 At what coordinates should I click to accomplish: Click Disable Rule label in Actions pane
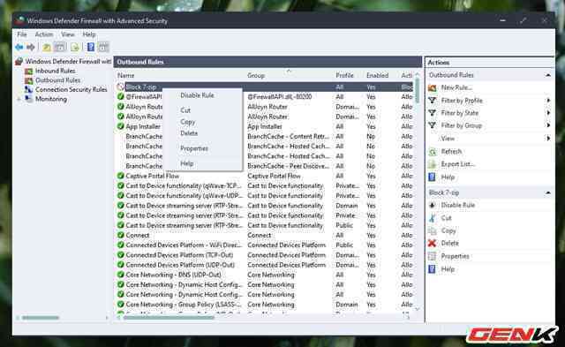point(458,205)
